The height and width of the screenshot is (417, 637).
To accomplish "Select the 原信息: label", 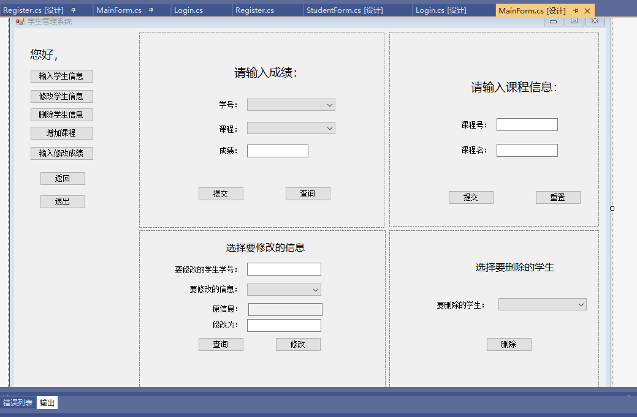I will tap(226, 309).
